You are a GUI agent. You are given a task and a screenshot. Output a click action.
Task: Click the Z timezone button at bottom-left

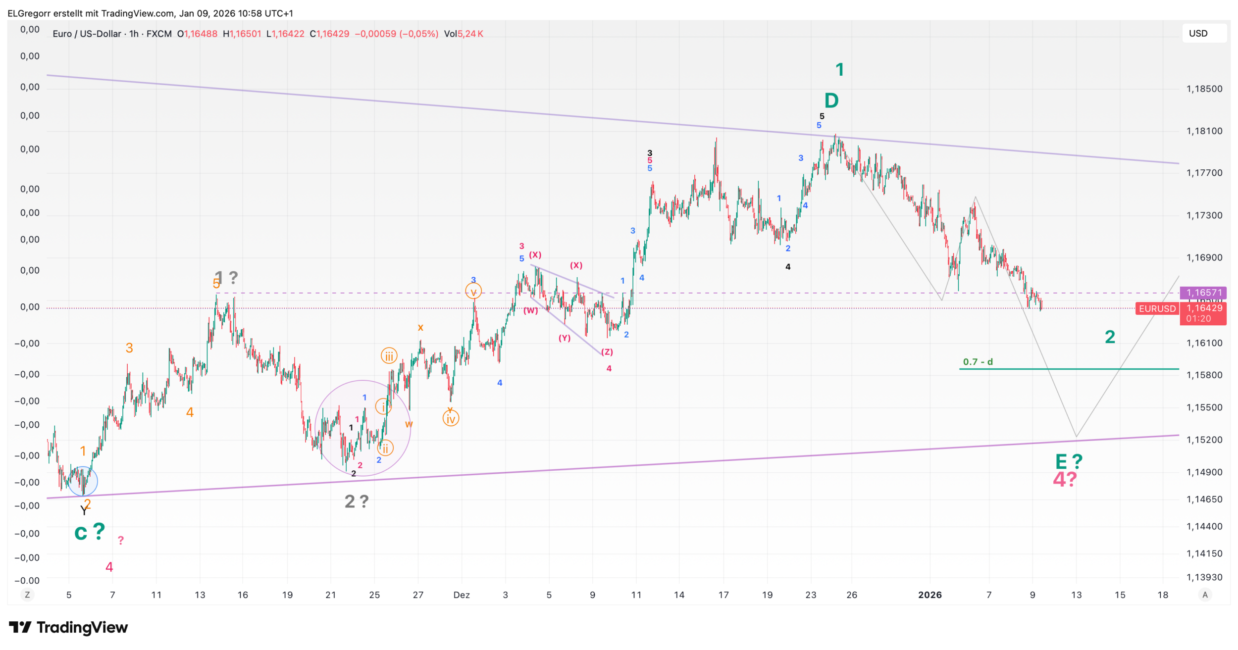27,595
